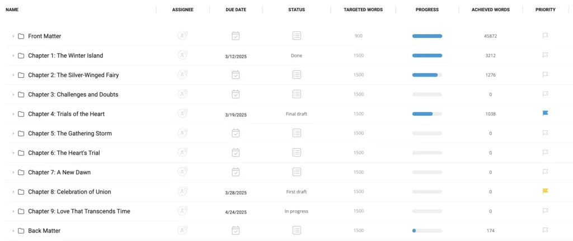Expand the Back Matter folder arrow
The height and width of the screenshot is (241, 573).
point(13,231)
